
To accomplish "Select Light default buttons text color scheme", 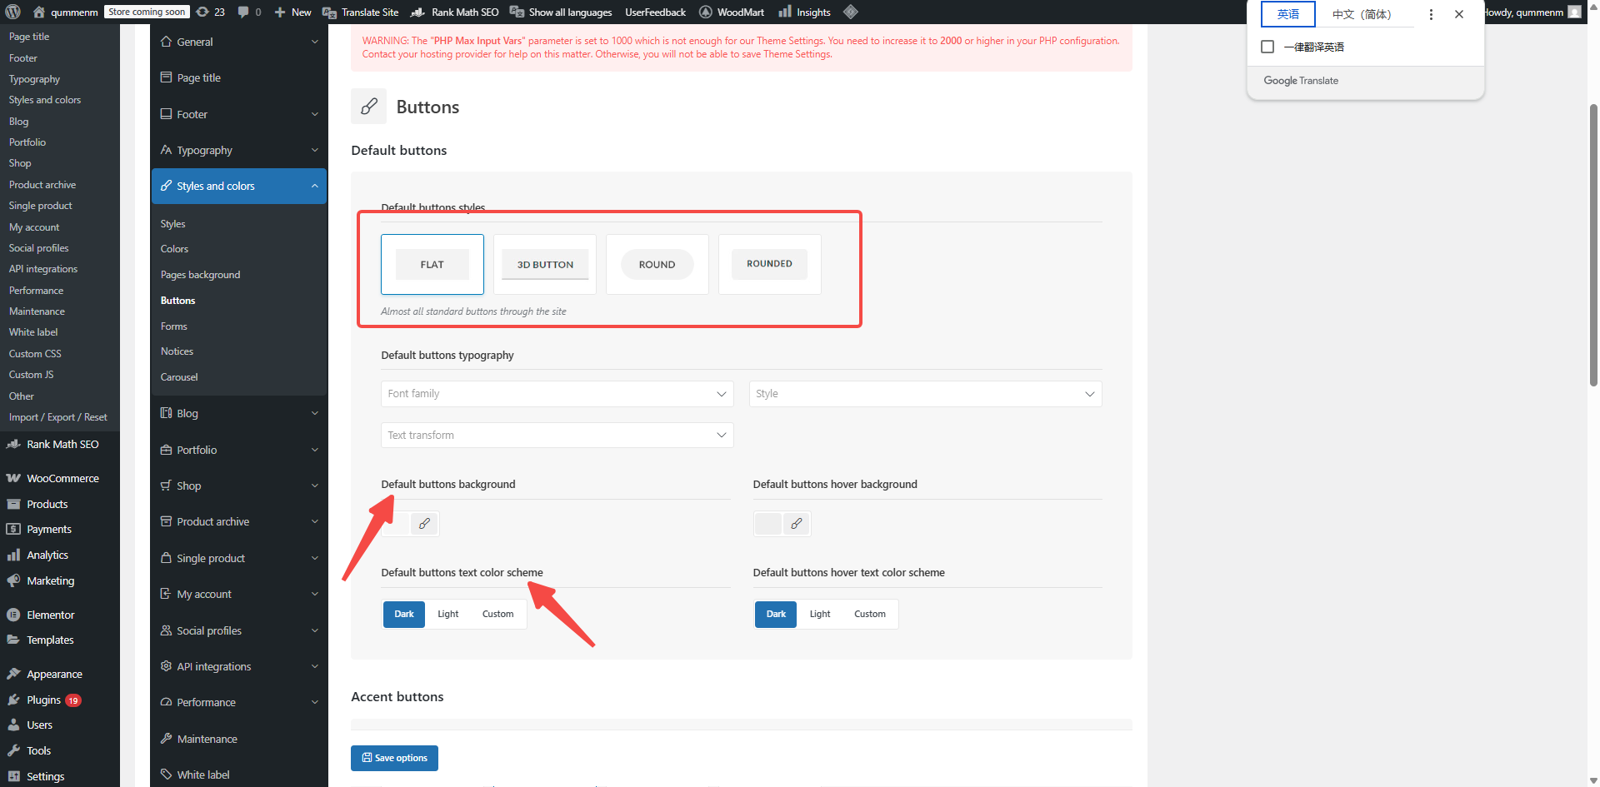I will tap(447, 615).
